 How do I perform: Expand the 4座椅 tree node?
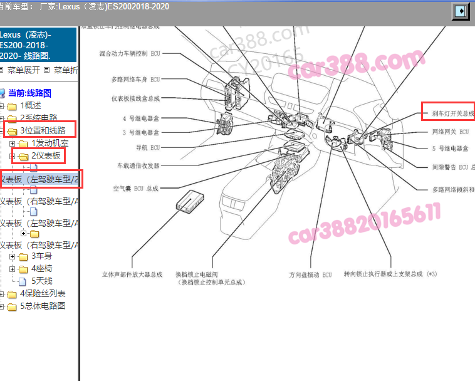pyautogui.click(x=12, y=269)
